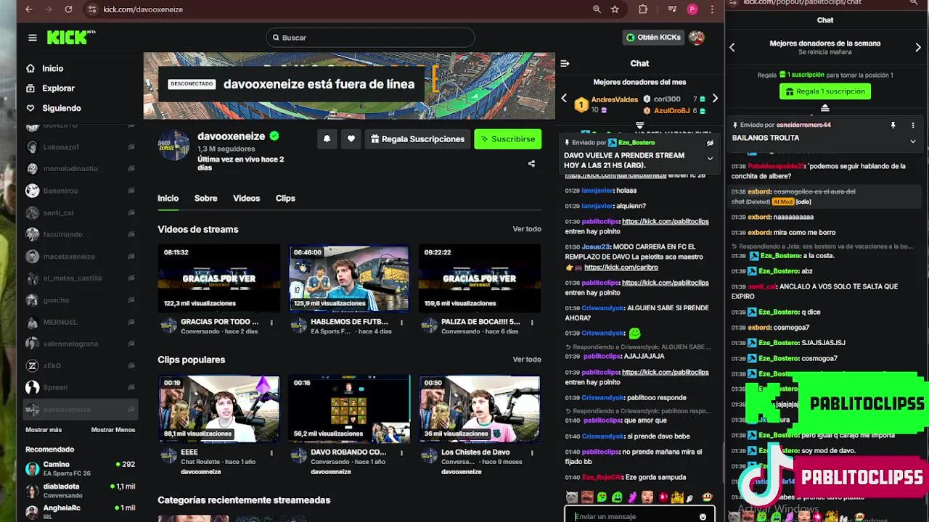Screen dimensions: 929x522
Task: Open pinned message options in popout chat
Action: point(913,125)
